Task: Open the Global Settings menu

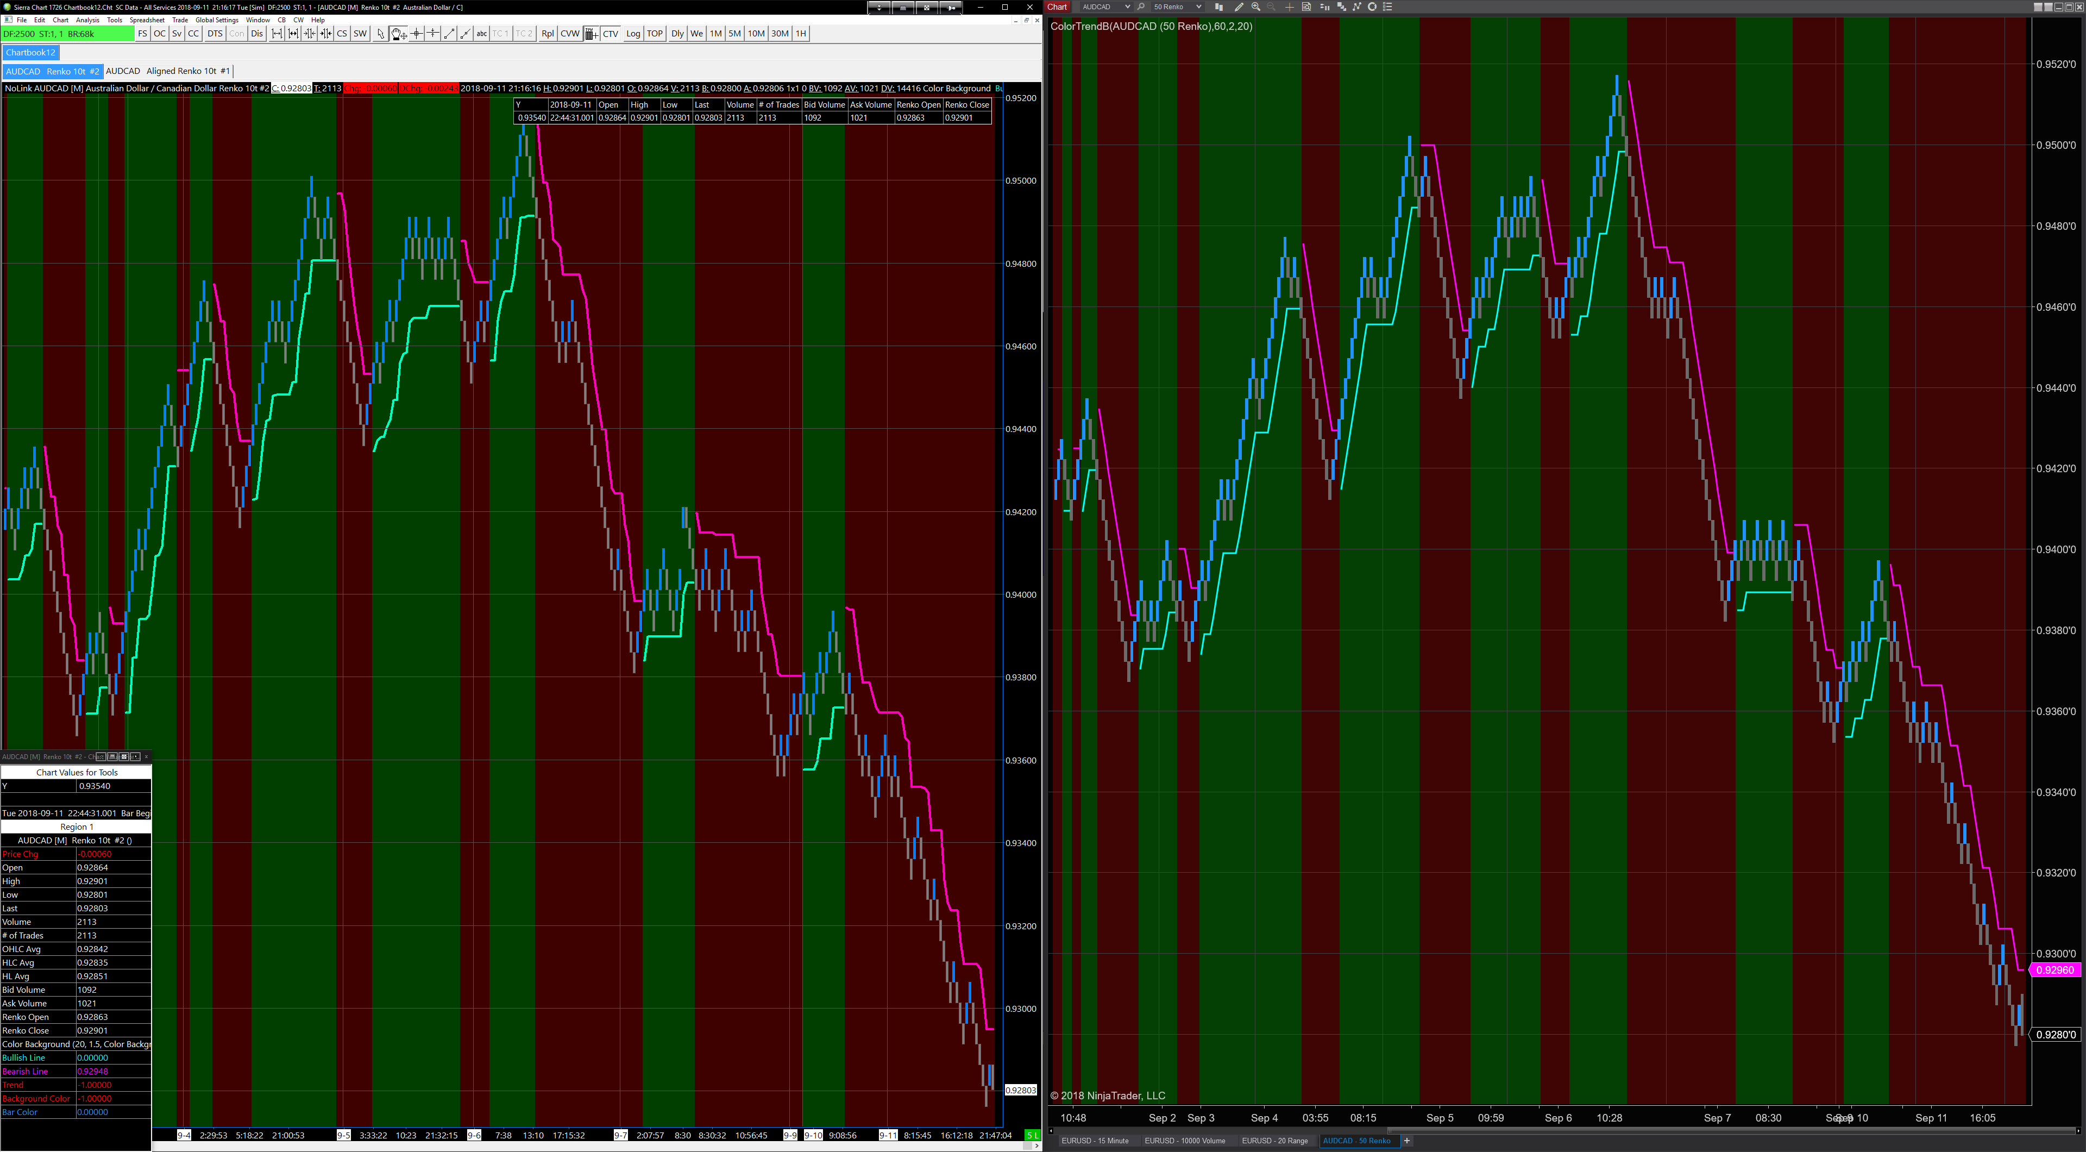Action: (x=216, y=20)
